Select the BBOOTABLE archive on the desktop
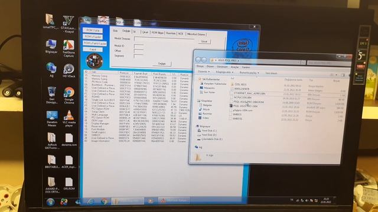378x212 pixels. 51,161
